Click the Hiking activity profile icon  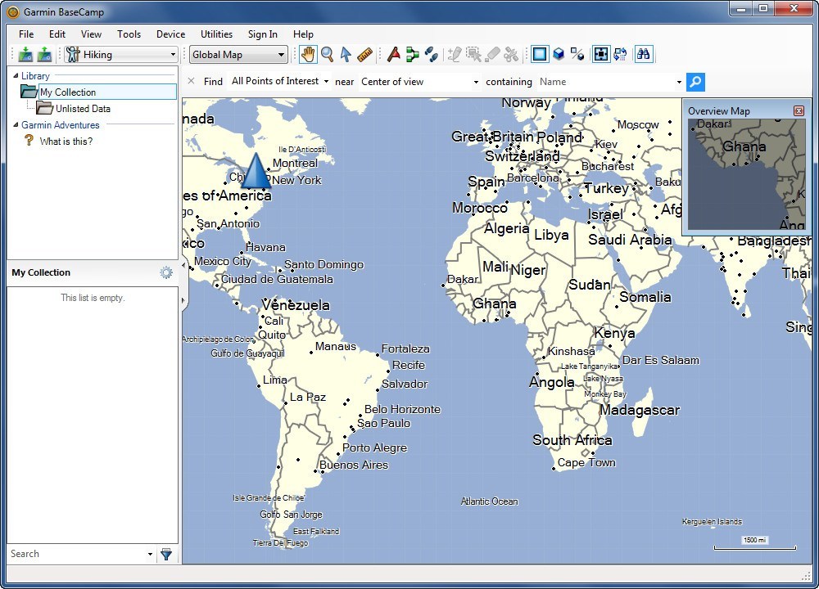73,54
